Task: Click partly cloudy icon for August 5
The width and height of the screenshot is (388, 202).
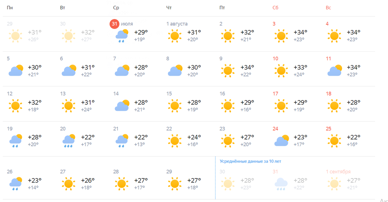Action: coord(16,71)
